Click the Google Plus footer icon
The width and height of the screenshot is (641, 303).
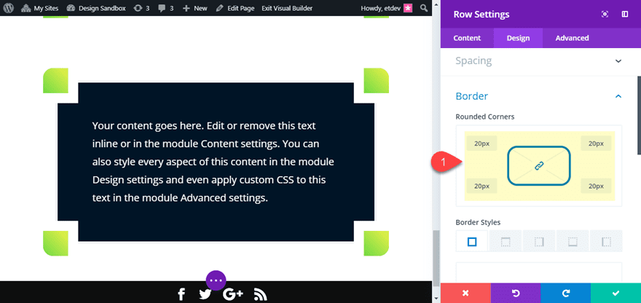tap(233, 294)
